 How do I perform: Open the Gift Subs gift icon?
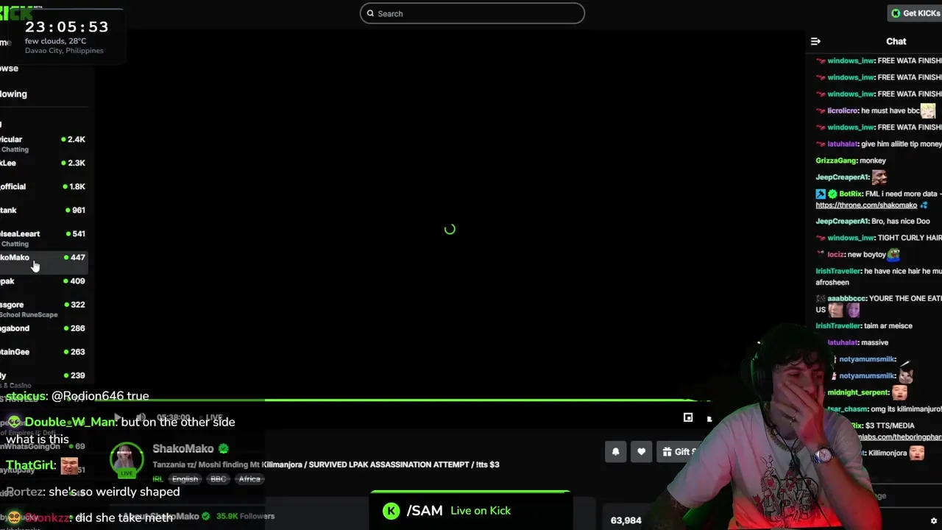[667, 452]
